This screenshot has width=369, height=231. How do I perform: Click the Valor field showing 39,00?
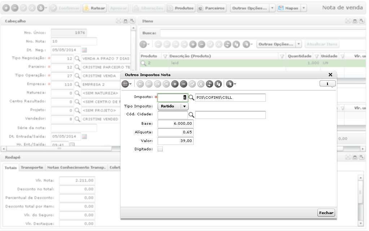(176, 141)
